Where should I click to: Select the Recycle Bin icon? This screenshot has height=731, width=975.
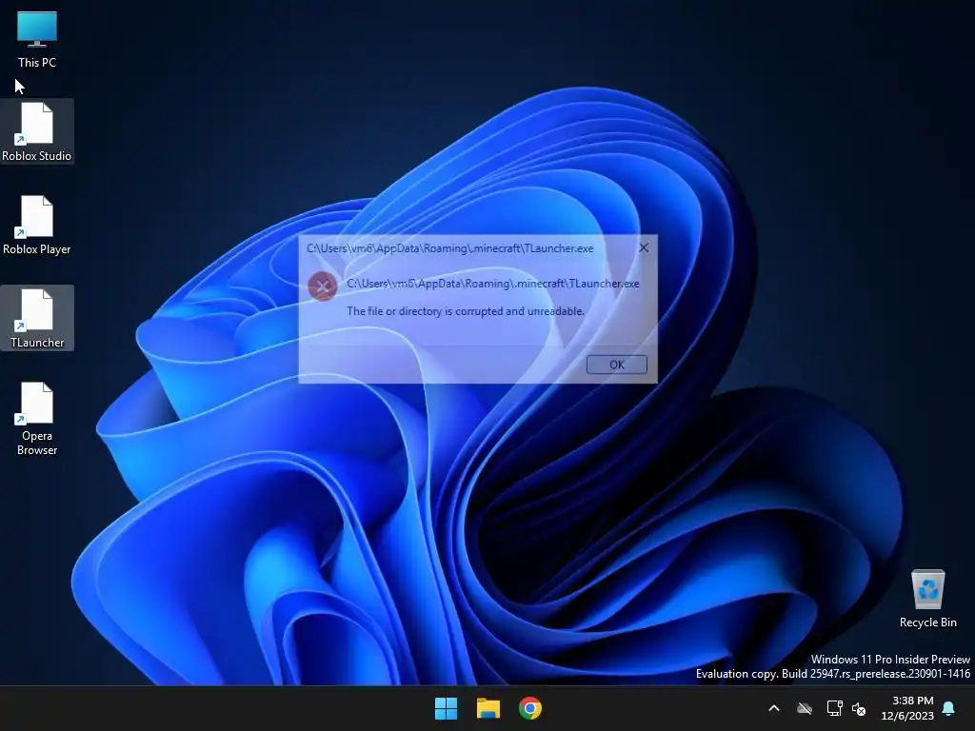(x=927, y=598)
